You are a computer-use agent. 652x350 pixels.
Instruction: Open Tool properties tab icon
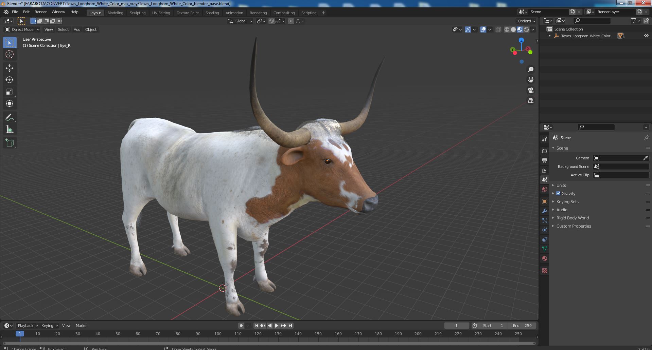point(545,139)
